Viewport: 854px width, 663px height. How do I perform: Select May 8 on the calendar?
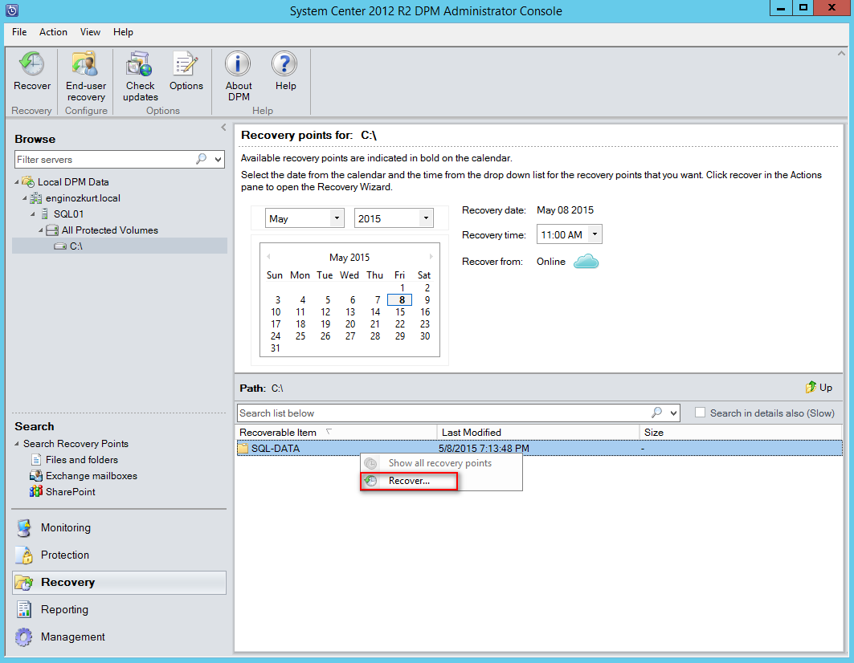400,300
